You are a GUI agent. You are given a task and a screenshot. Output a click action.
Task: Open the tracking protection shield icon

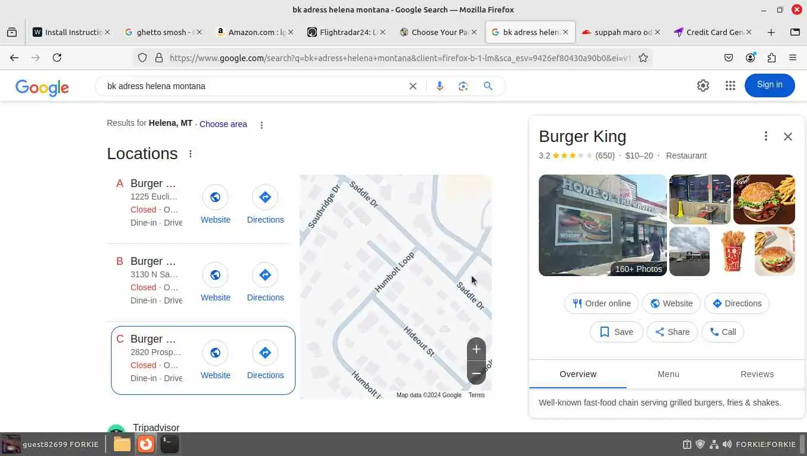pos(142,58)
